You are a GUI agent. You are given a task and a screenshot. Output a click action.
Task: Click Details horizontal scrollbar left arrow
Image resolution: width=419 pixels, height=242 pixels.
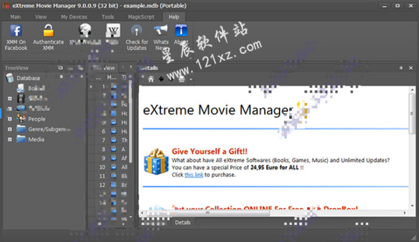pos(142,213)
